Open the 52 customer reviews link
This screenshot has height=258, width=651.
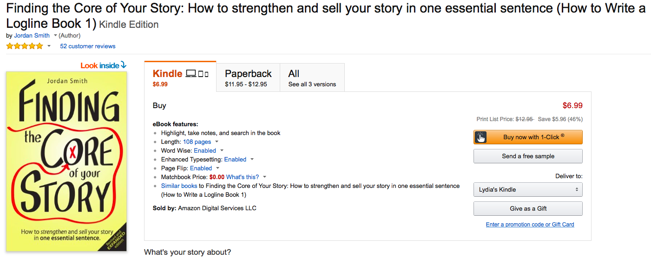88,46
